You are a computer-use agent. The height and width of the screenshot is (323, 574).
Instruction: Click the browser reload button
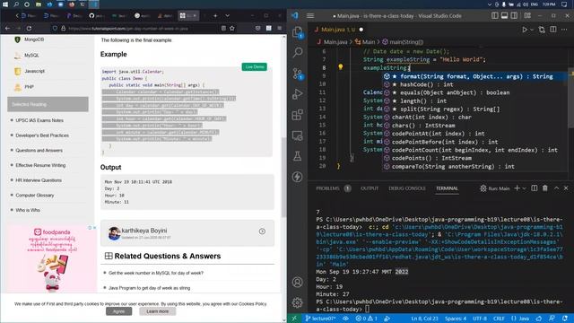[x=29, y=28]
